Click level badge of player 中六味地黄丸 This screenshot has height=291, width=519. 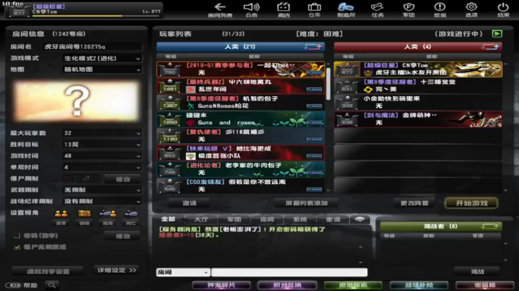click(x=170, y=87)
